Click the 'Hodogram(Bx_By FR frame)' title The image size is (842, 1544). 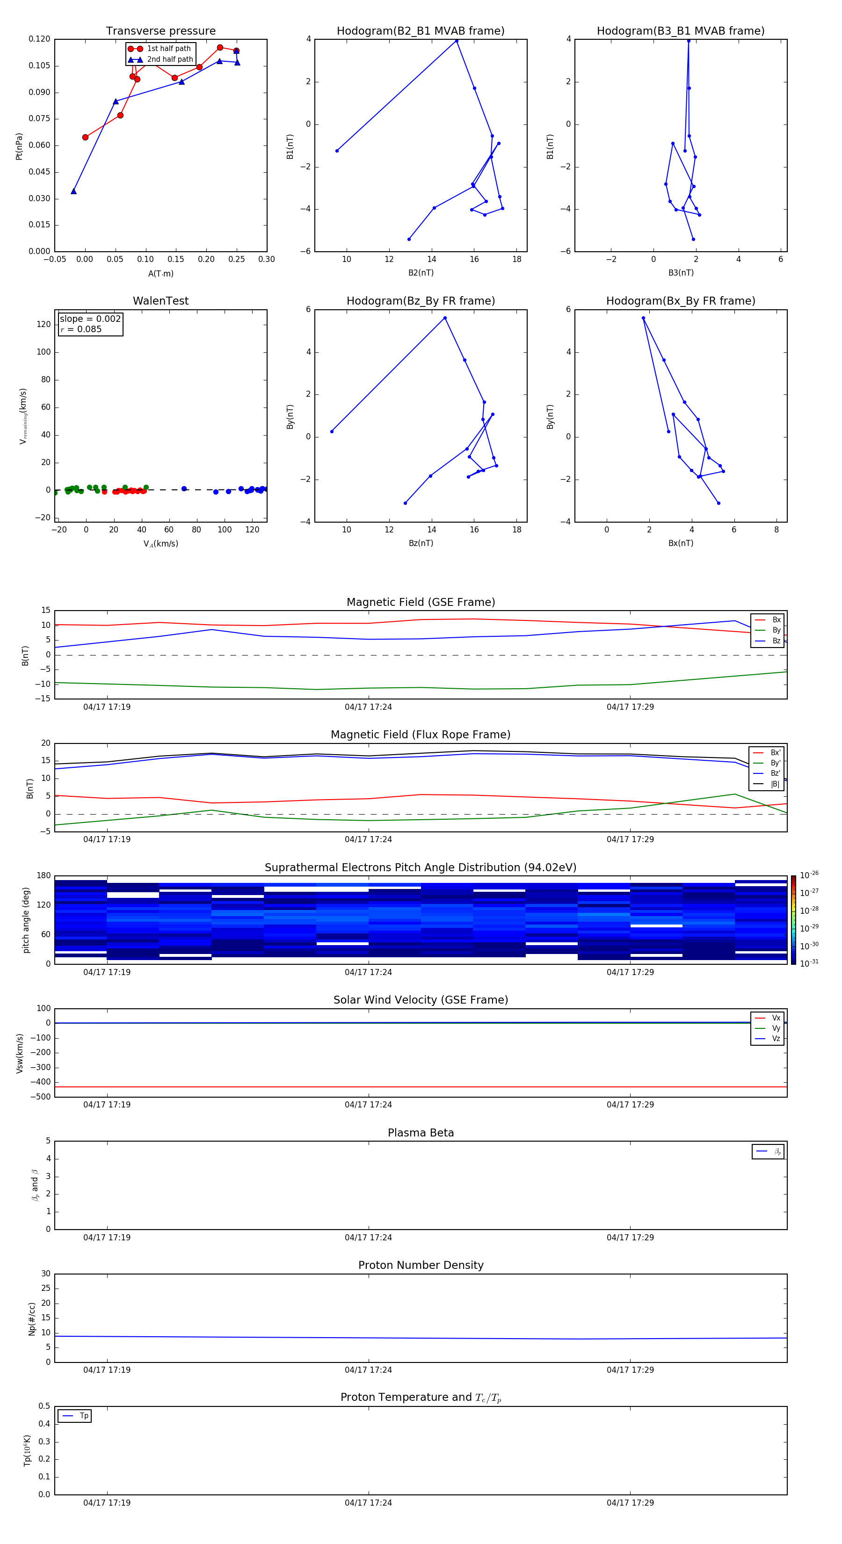point(681,301)
